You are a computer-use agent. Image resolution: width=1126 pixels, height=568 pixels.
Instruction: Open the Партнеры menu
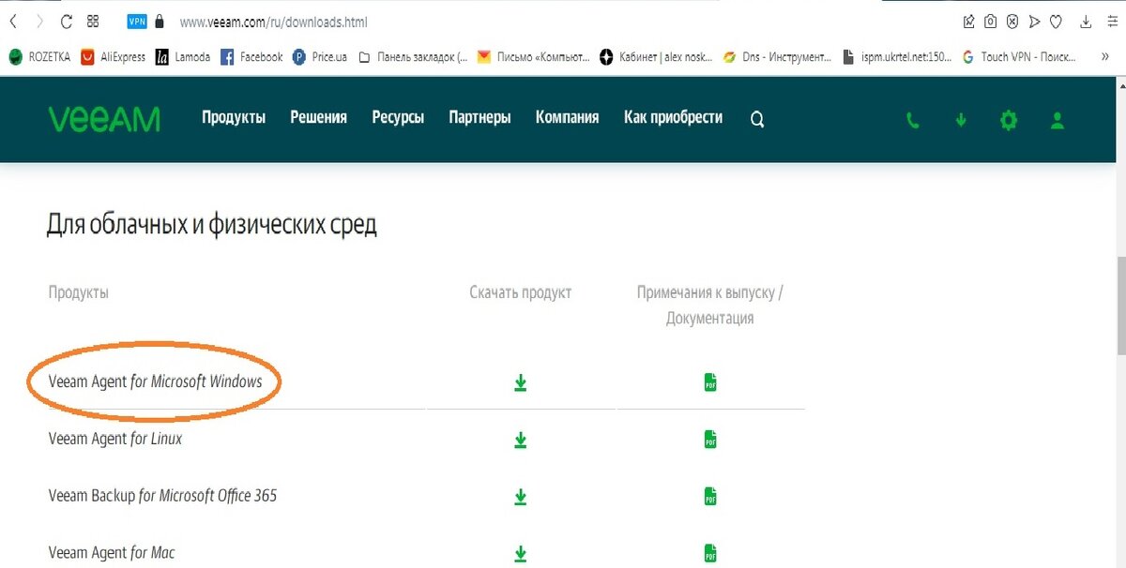pos(479,117)
